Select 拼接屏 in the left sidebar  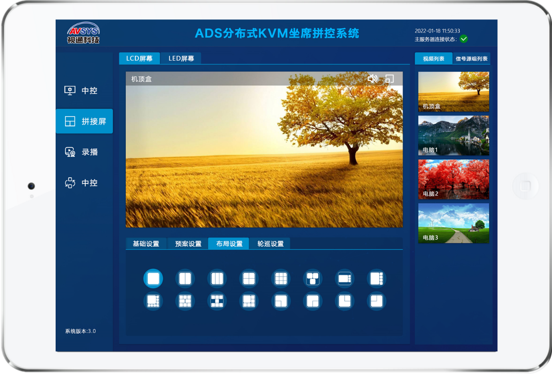click(84, 121)
